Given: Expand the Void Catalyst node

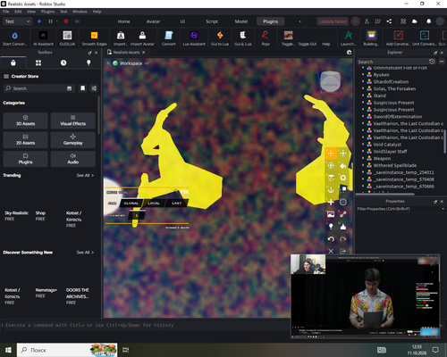Looking at the screenshot, I should (363, 145).
